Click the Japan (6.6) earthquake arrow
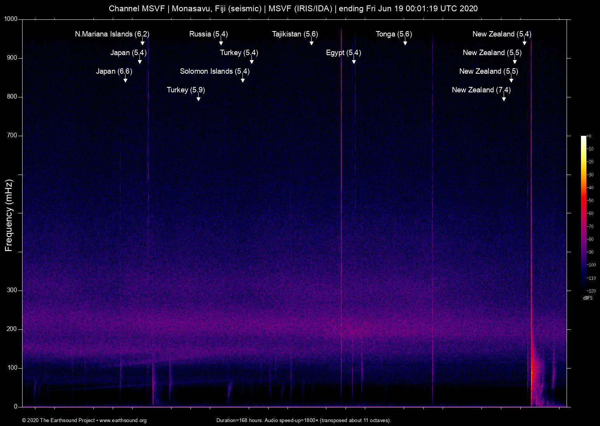 coord(125,80)
